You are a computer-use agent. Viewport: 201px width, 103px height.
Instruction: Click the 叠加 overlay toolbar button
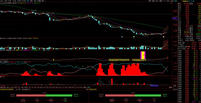pyautogui.click(x=153, y=1)
